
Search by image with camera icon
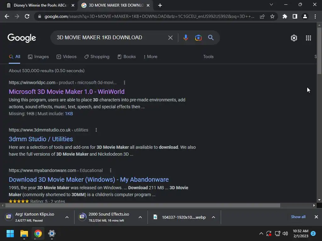pos(198,38)
